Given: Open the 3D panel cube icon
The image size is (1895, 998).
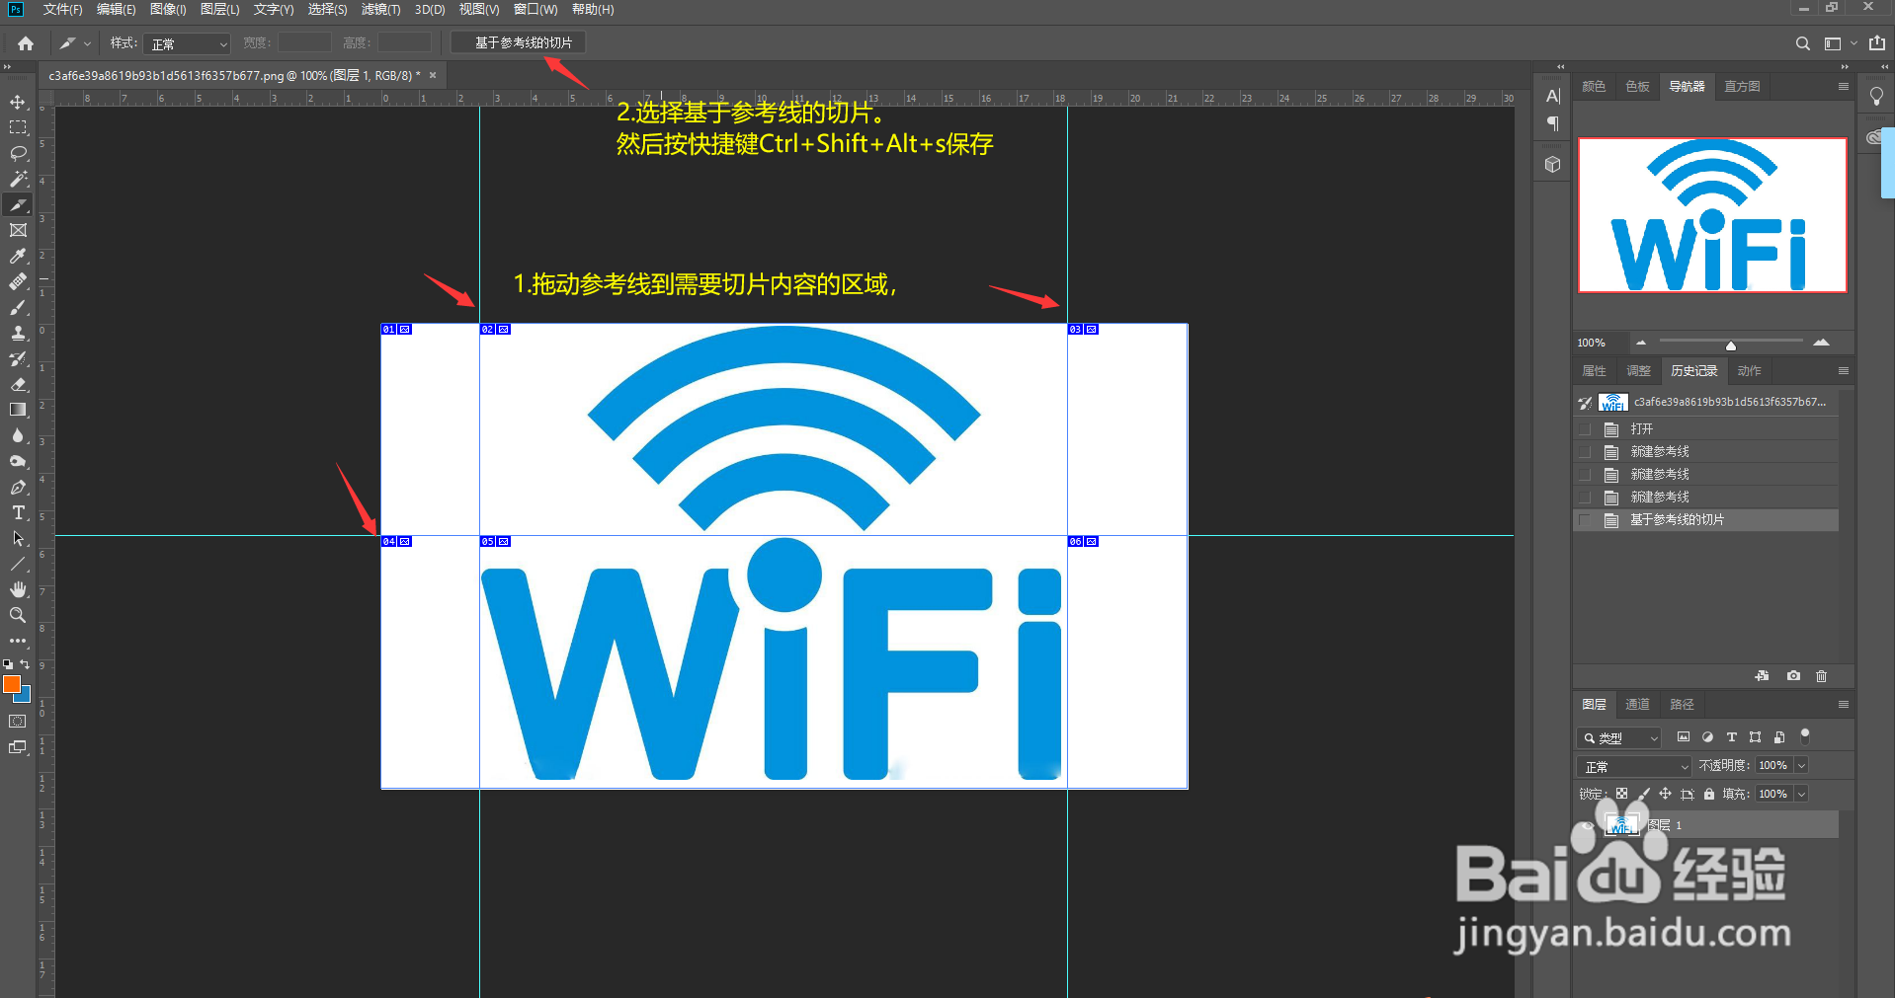Looking at the screenshot, I should 1552,164.
